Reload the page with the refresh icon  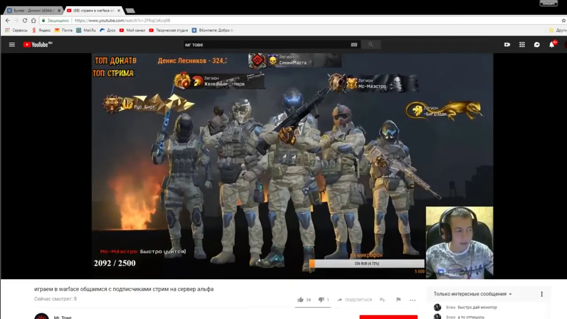coord(25,20)
